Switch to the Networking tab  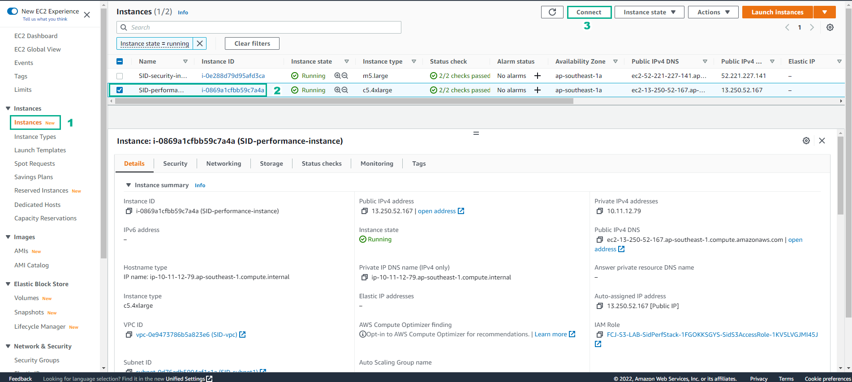[x=224, y=163]
